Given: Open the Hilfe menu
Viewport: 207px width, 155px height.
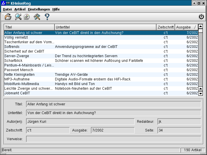Looking at the screenshot, I should click(56, 9).
